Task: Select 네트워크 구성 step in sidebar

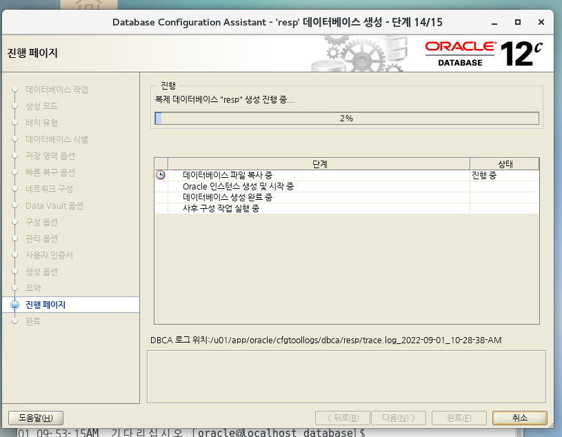Action: (x=49, y=189)
